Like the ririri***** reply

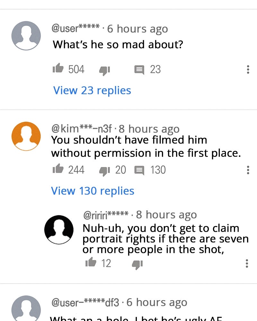(x=91, y=262)
